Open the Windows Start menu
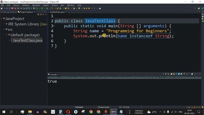Image resolution: width=204 pixels, height=115 pixels. (x=4, y=112)
